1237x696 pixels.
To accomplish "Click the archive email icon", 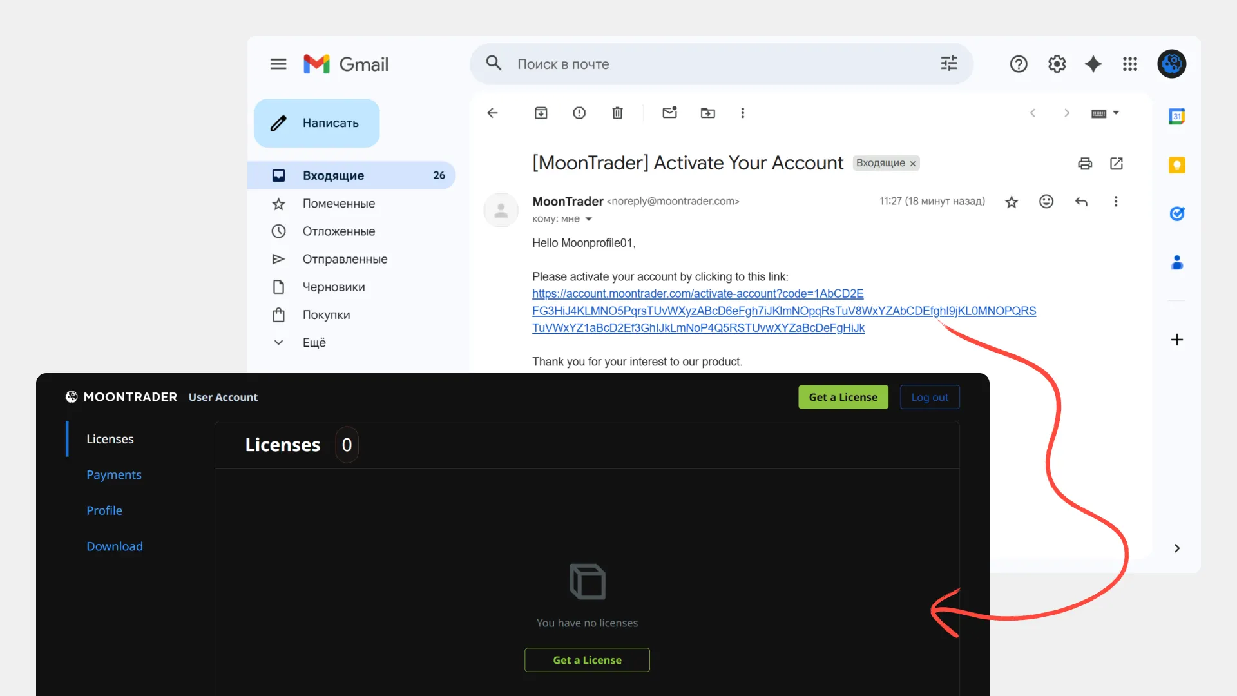I will click(x=541, y=113).
